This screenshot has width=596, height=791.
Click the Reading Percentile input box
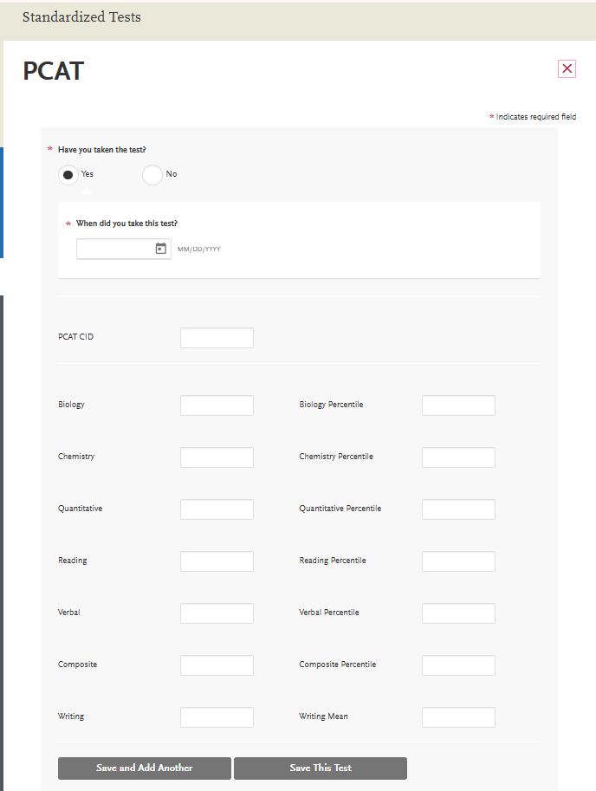click(458, 561)
